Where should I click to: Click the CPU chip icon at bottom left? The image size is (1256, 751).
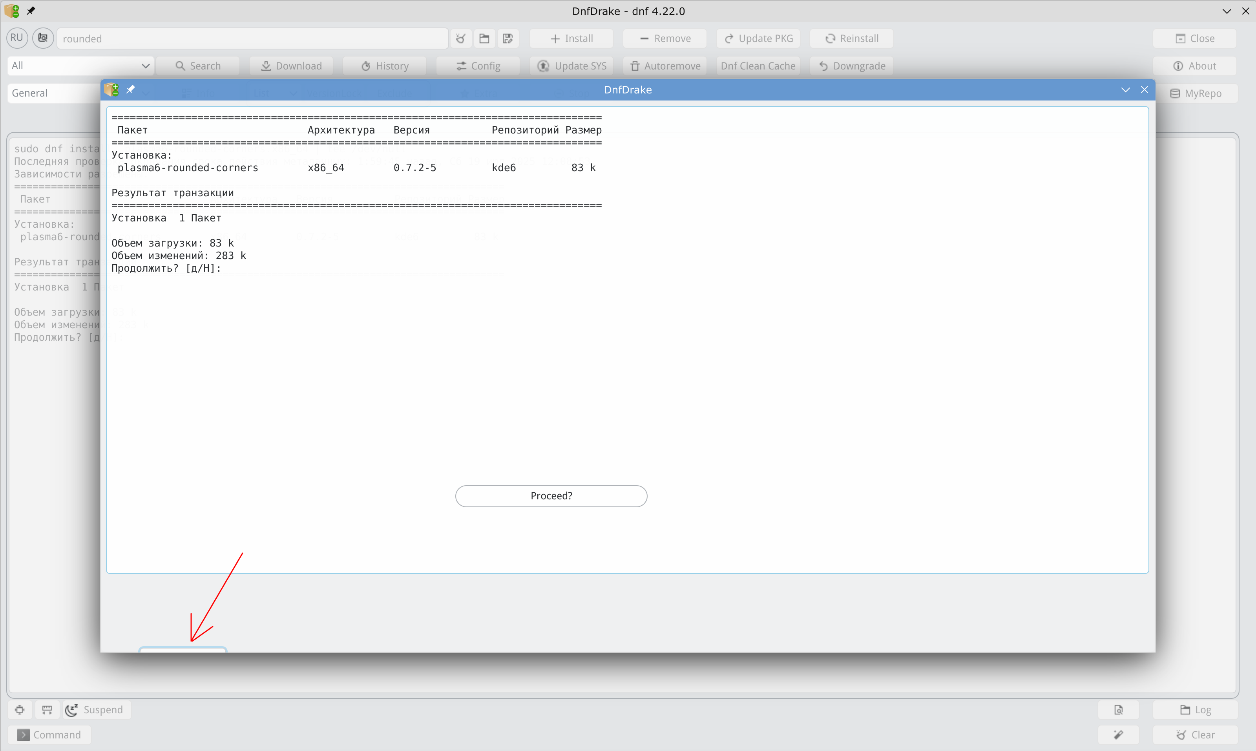click(20, 710)
